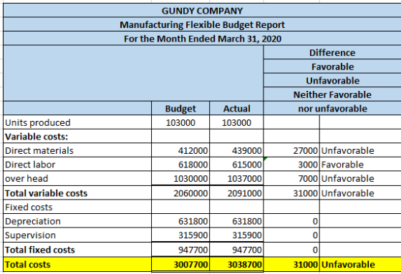Select the Manufacturing Flexible Budget Report heading
Image resolution: width=401 pixels, height=274 pixels.
click(x=202, y=25)
